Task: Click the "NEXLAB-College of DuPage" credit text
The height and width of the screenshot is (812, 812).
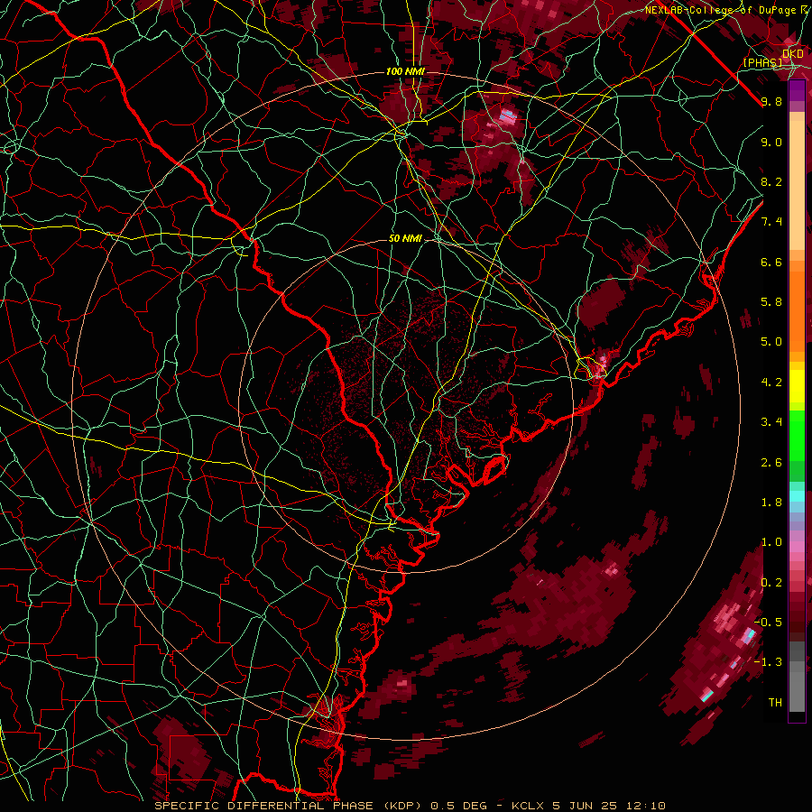Action: click(722, 10)
